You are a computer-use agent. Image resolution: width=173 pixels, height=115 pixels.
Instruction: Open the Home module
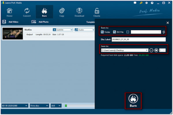point(10,12)
